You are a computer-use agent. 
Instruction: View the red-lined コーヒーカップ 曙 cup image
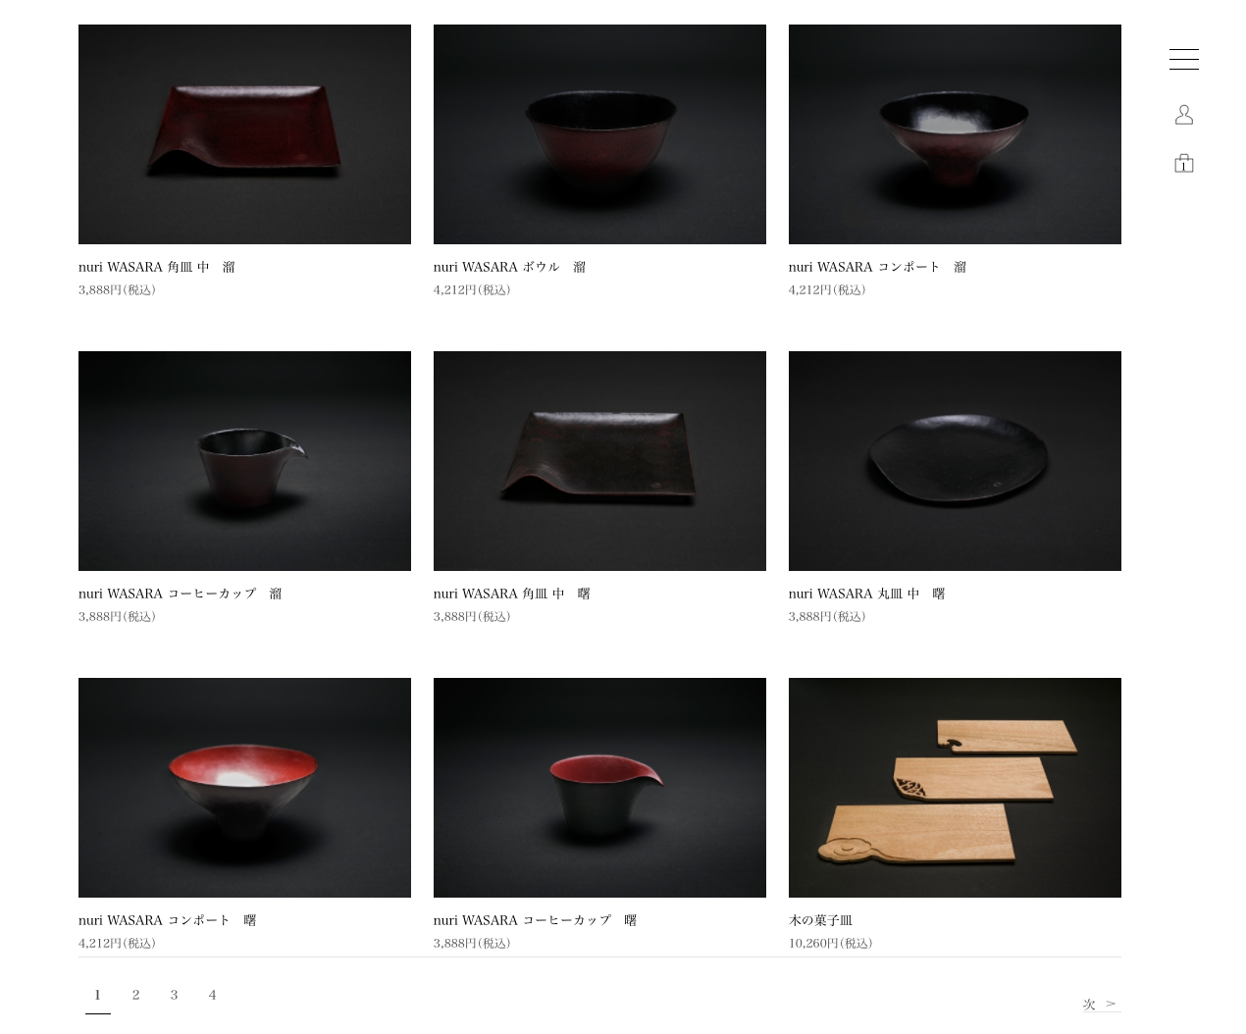tap(599, 788)
